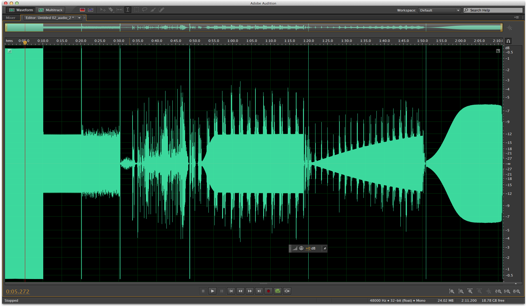Click the fade-out handle in the waveform corner
Viewport: 527px width, 307px height.
pos(498,51)
